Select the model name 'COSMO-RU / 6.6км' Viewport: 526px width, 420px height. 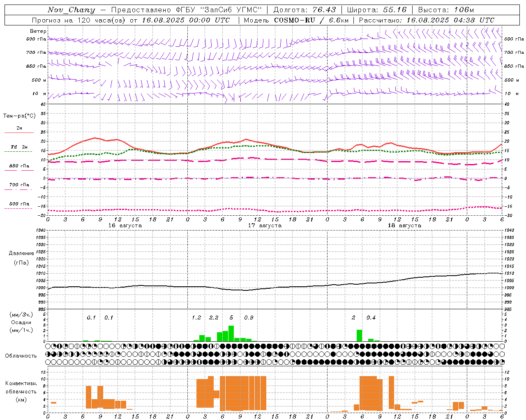pos(311,20)
